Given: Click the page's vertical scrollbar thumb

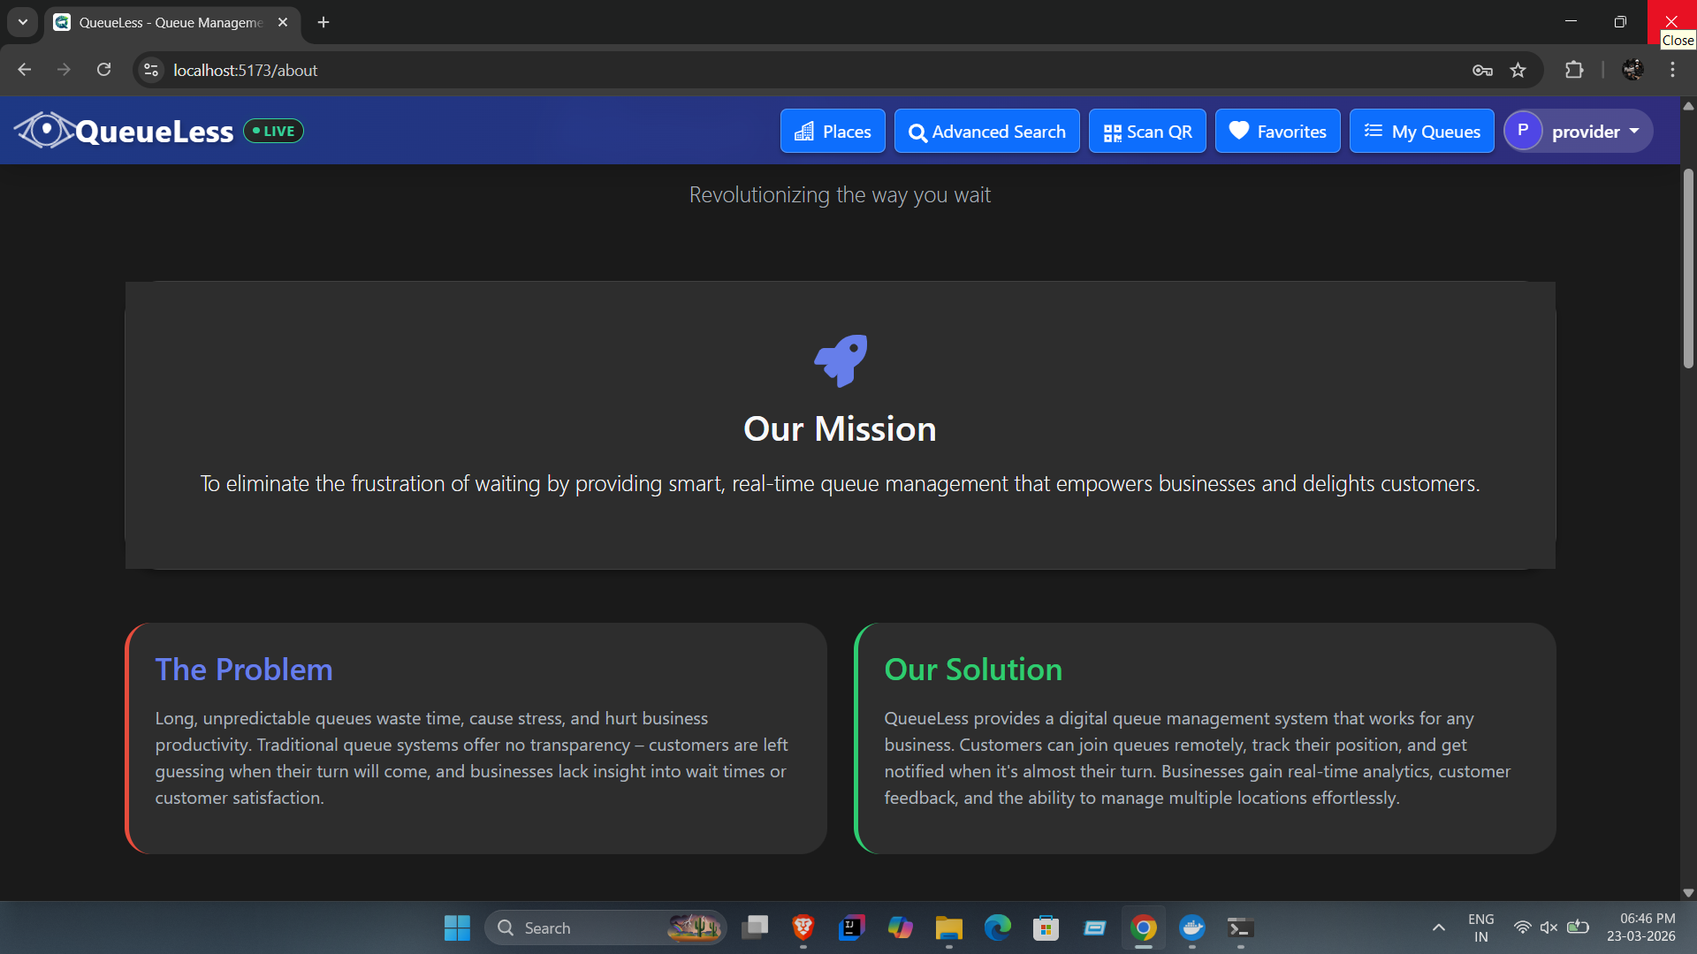Looking at the screenshot, I should coord(1688,268).
